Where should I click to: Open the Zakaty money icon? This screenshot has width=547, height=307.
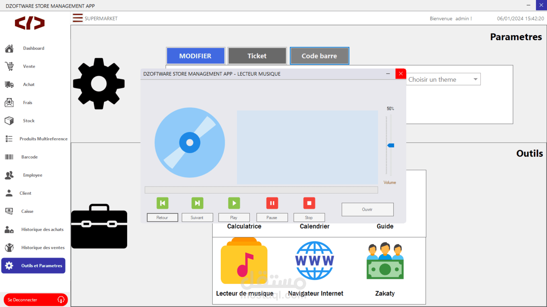pos(385,261)
